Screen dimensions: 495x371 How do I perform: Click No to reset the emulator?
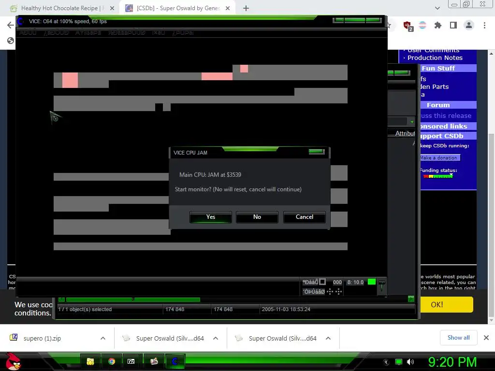pyautogui.click(x=257, y=217)
